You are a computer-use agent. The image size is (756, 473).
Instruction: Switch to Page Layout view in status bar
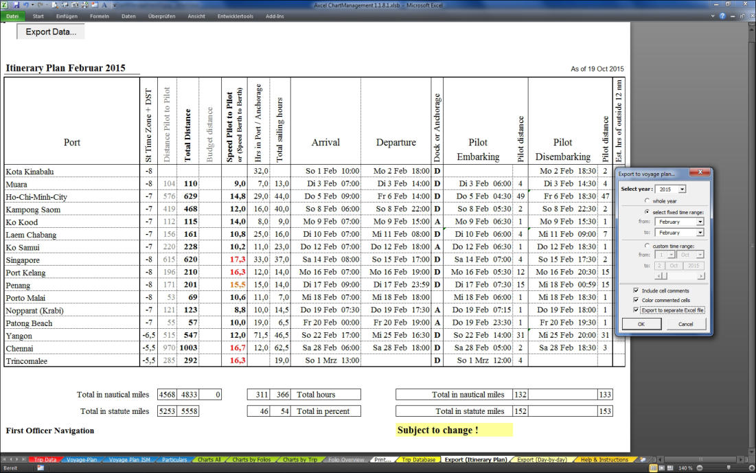pos(661,468)
